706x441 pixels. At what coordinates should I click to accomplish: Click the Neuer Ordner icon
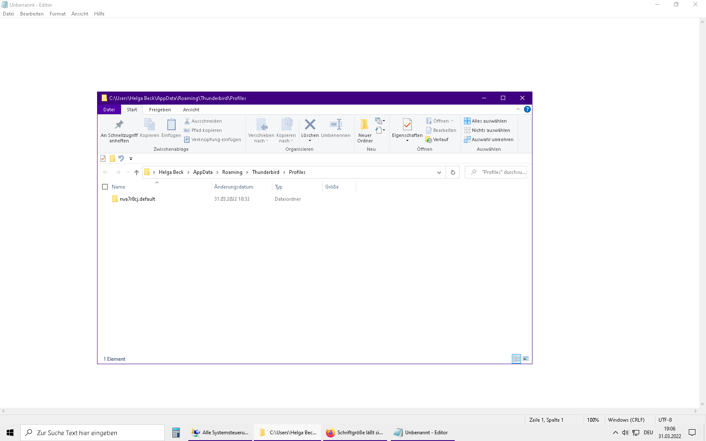coord(364,125)
